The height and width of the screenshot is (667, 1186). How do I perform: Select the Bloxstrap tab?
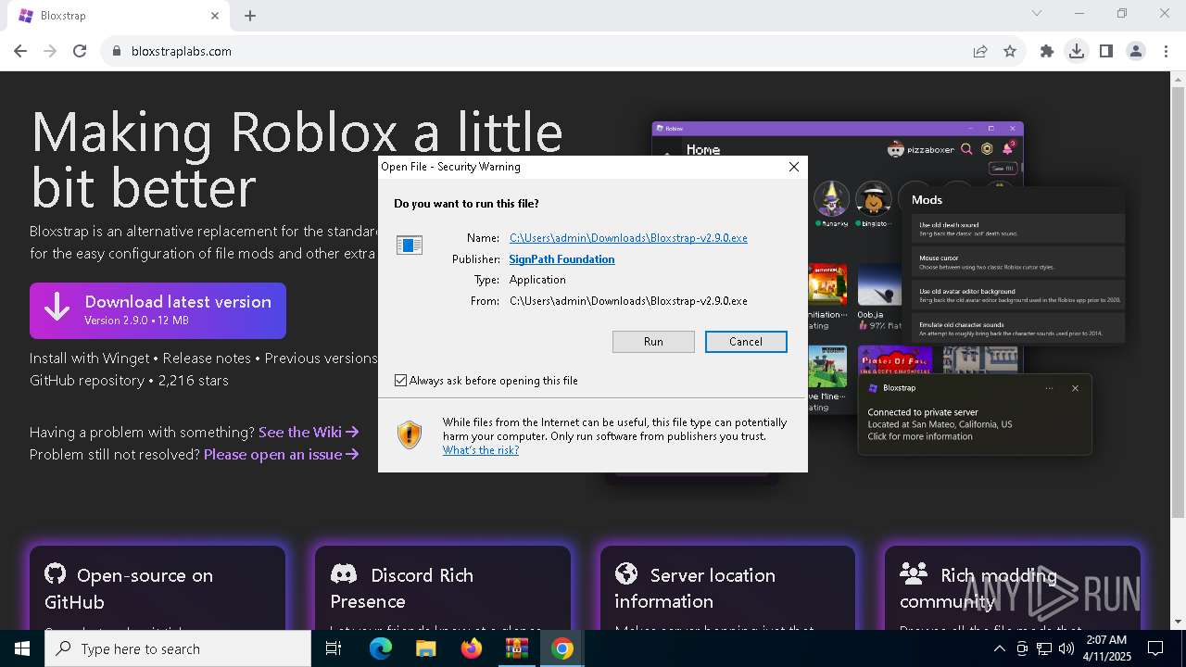pos(119,16)
